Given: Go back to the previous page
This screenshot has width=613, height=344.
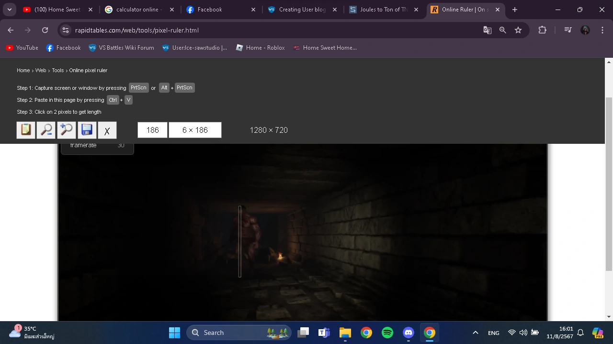Looking at the screenshot, I should pos(11,30).
